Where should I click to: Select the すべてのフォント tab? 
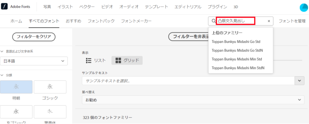pyautogui.click(x=44, y=21)
